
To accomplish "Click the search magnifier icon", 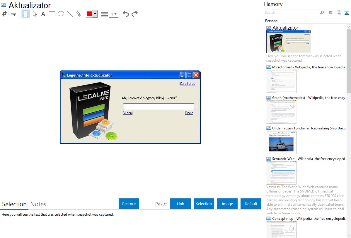I will tap(322, 13).
